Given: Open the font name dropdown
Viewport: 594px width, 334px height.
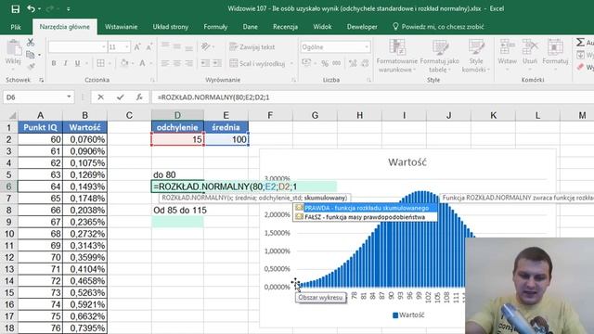Looking at the screenshot, I should 103,47.
